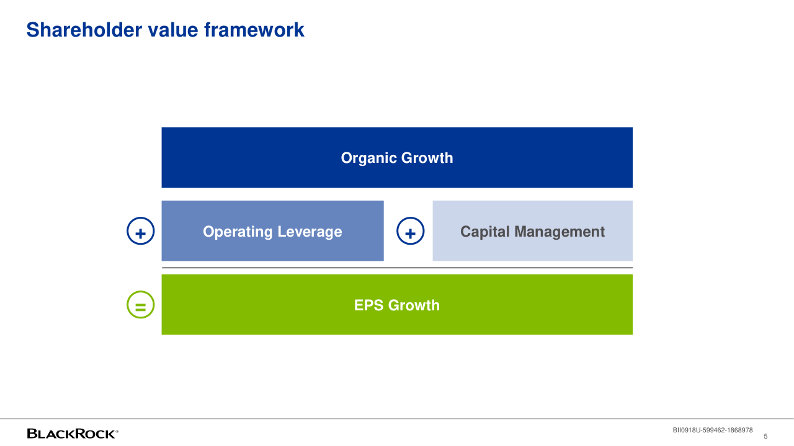Click the registered trademark symbol beside BlackRock
794x446 pixels.
[x=117, y=431]
